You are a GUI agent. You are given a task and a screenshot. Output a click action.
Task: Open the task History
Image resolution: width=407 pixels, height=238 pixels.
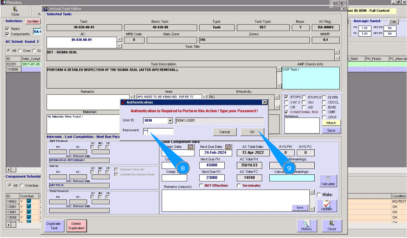click(306, 226)
